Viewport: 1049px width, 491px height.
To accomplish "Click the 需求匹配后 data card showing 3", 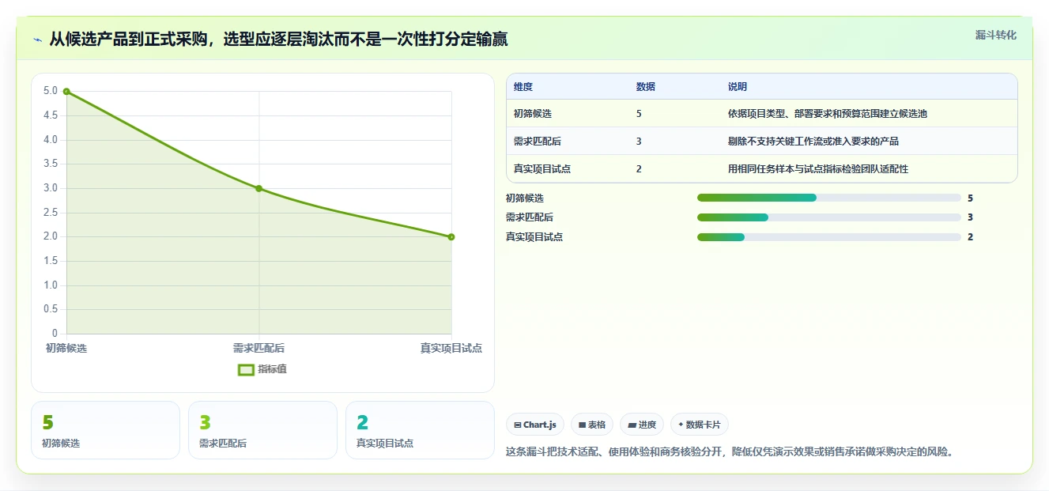I will pyautogui.click(x=262, y=430).
